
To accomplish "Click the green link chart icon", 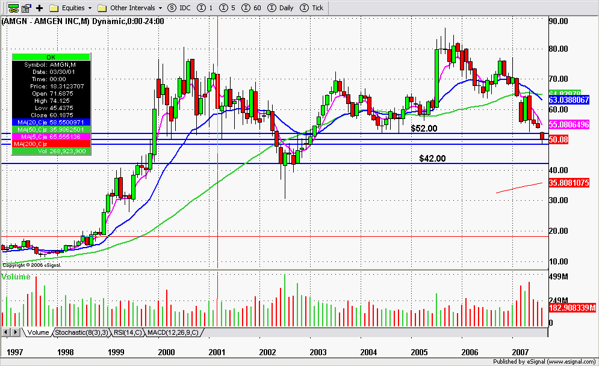I will click(13, 8).
